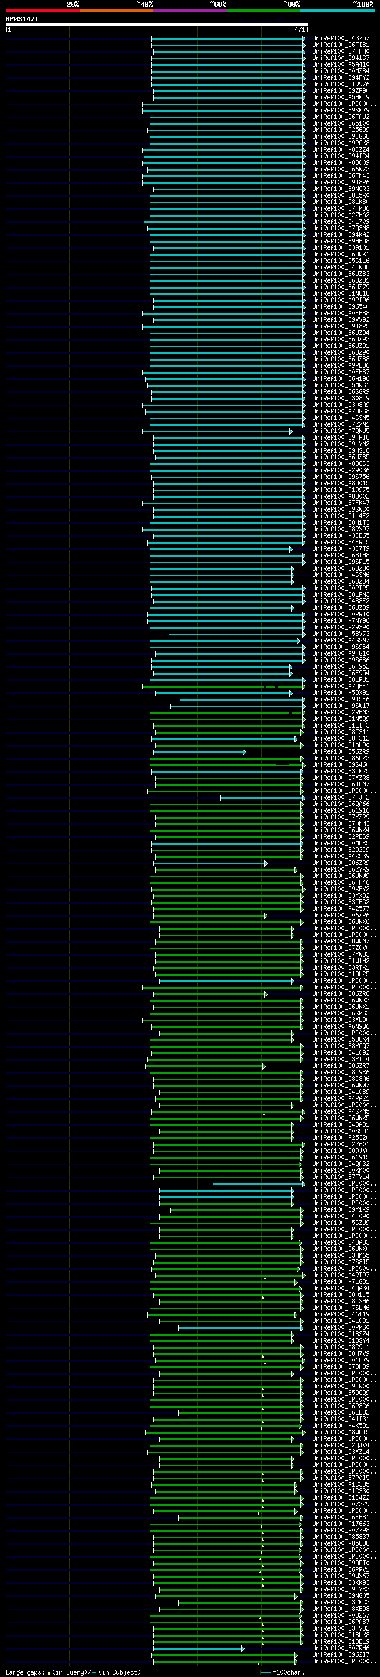Open hit UniRef100_C6T181

pos(340,45)
